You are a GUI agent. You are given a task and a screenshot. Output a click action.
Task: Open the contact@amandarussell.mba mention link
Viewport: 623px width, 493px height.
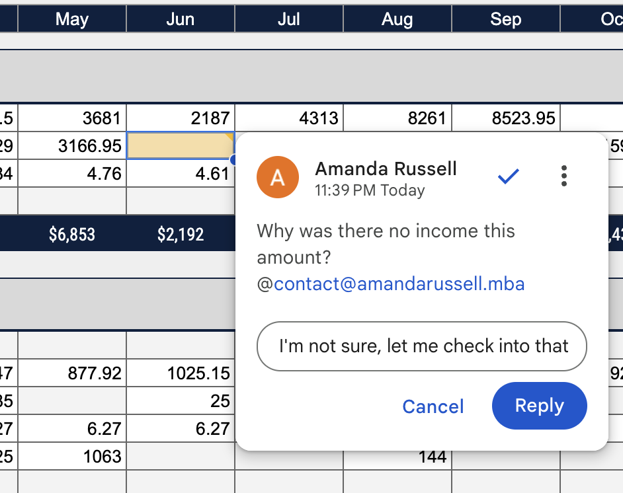399,284
